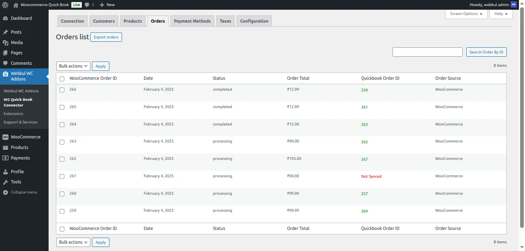The height and width of the screenshot is (251, 525).
Task: Click the WooCommerce icon in sidebar
Action: [x=5, y=137]
